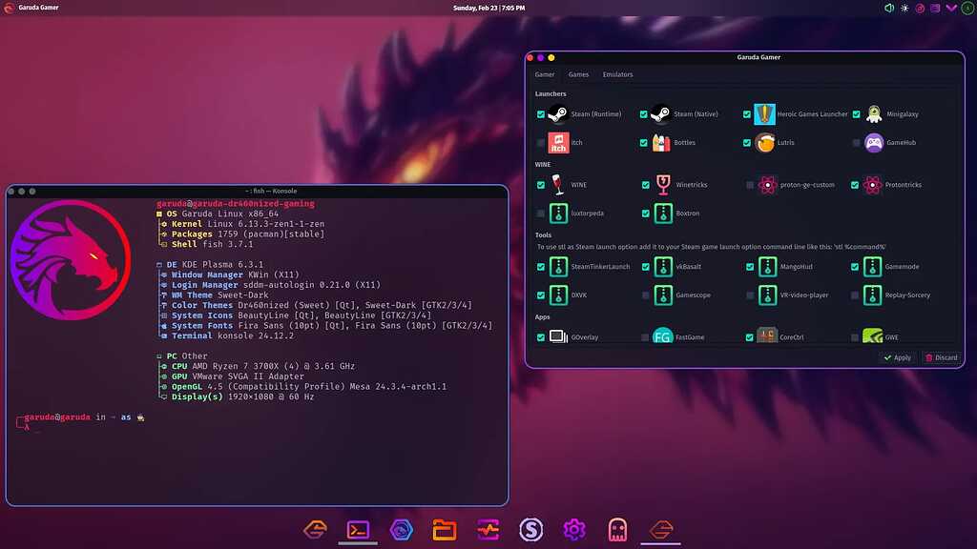
Task: Click the GWE green NVIDIA icon
Action: pyautogui.click(x=873, y=336)
